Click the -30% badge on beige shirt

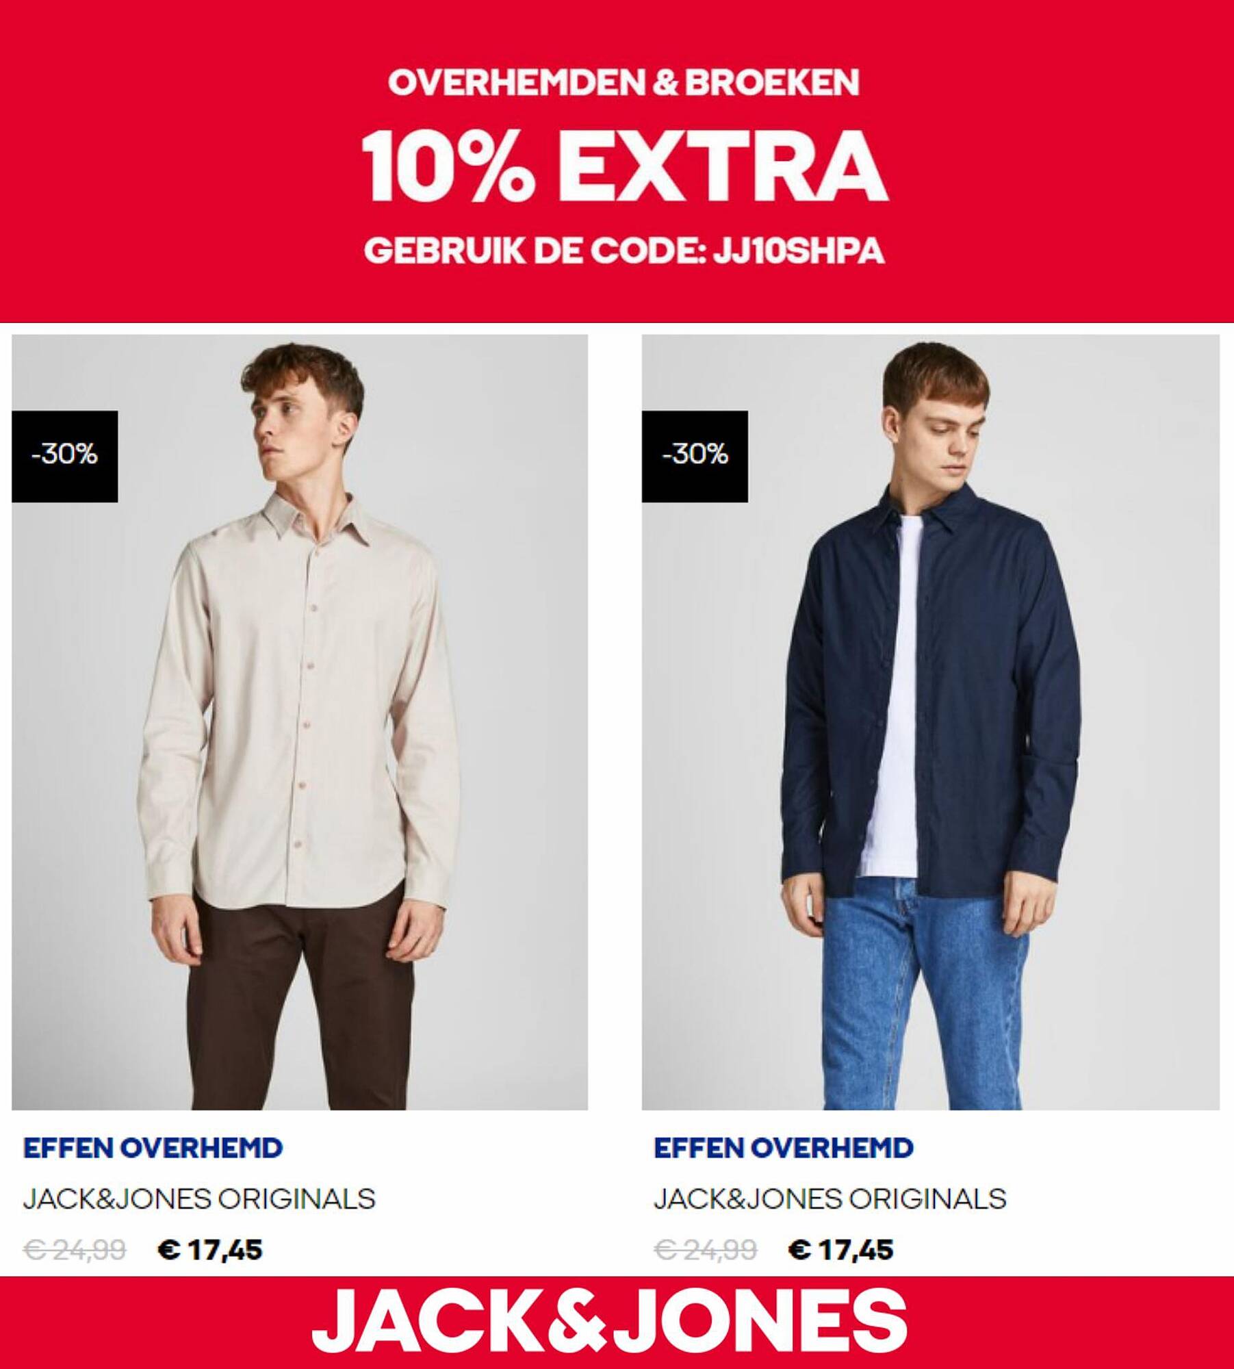tap(65, 456)
